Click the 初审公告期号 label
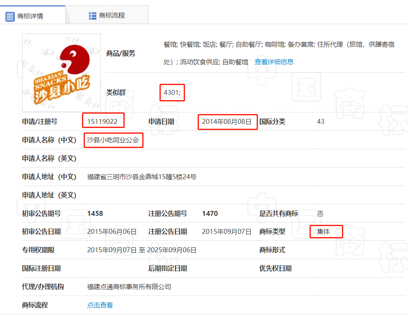The image size is (408, 316). tap(41, 213)
